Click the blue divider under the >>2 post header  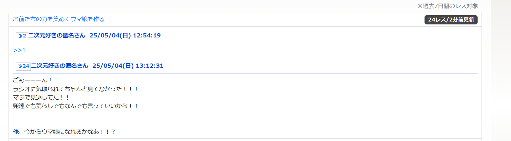(245, 43)
